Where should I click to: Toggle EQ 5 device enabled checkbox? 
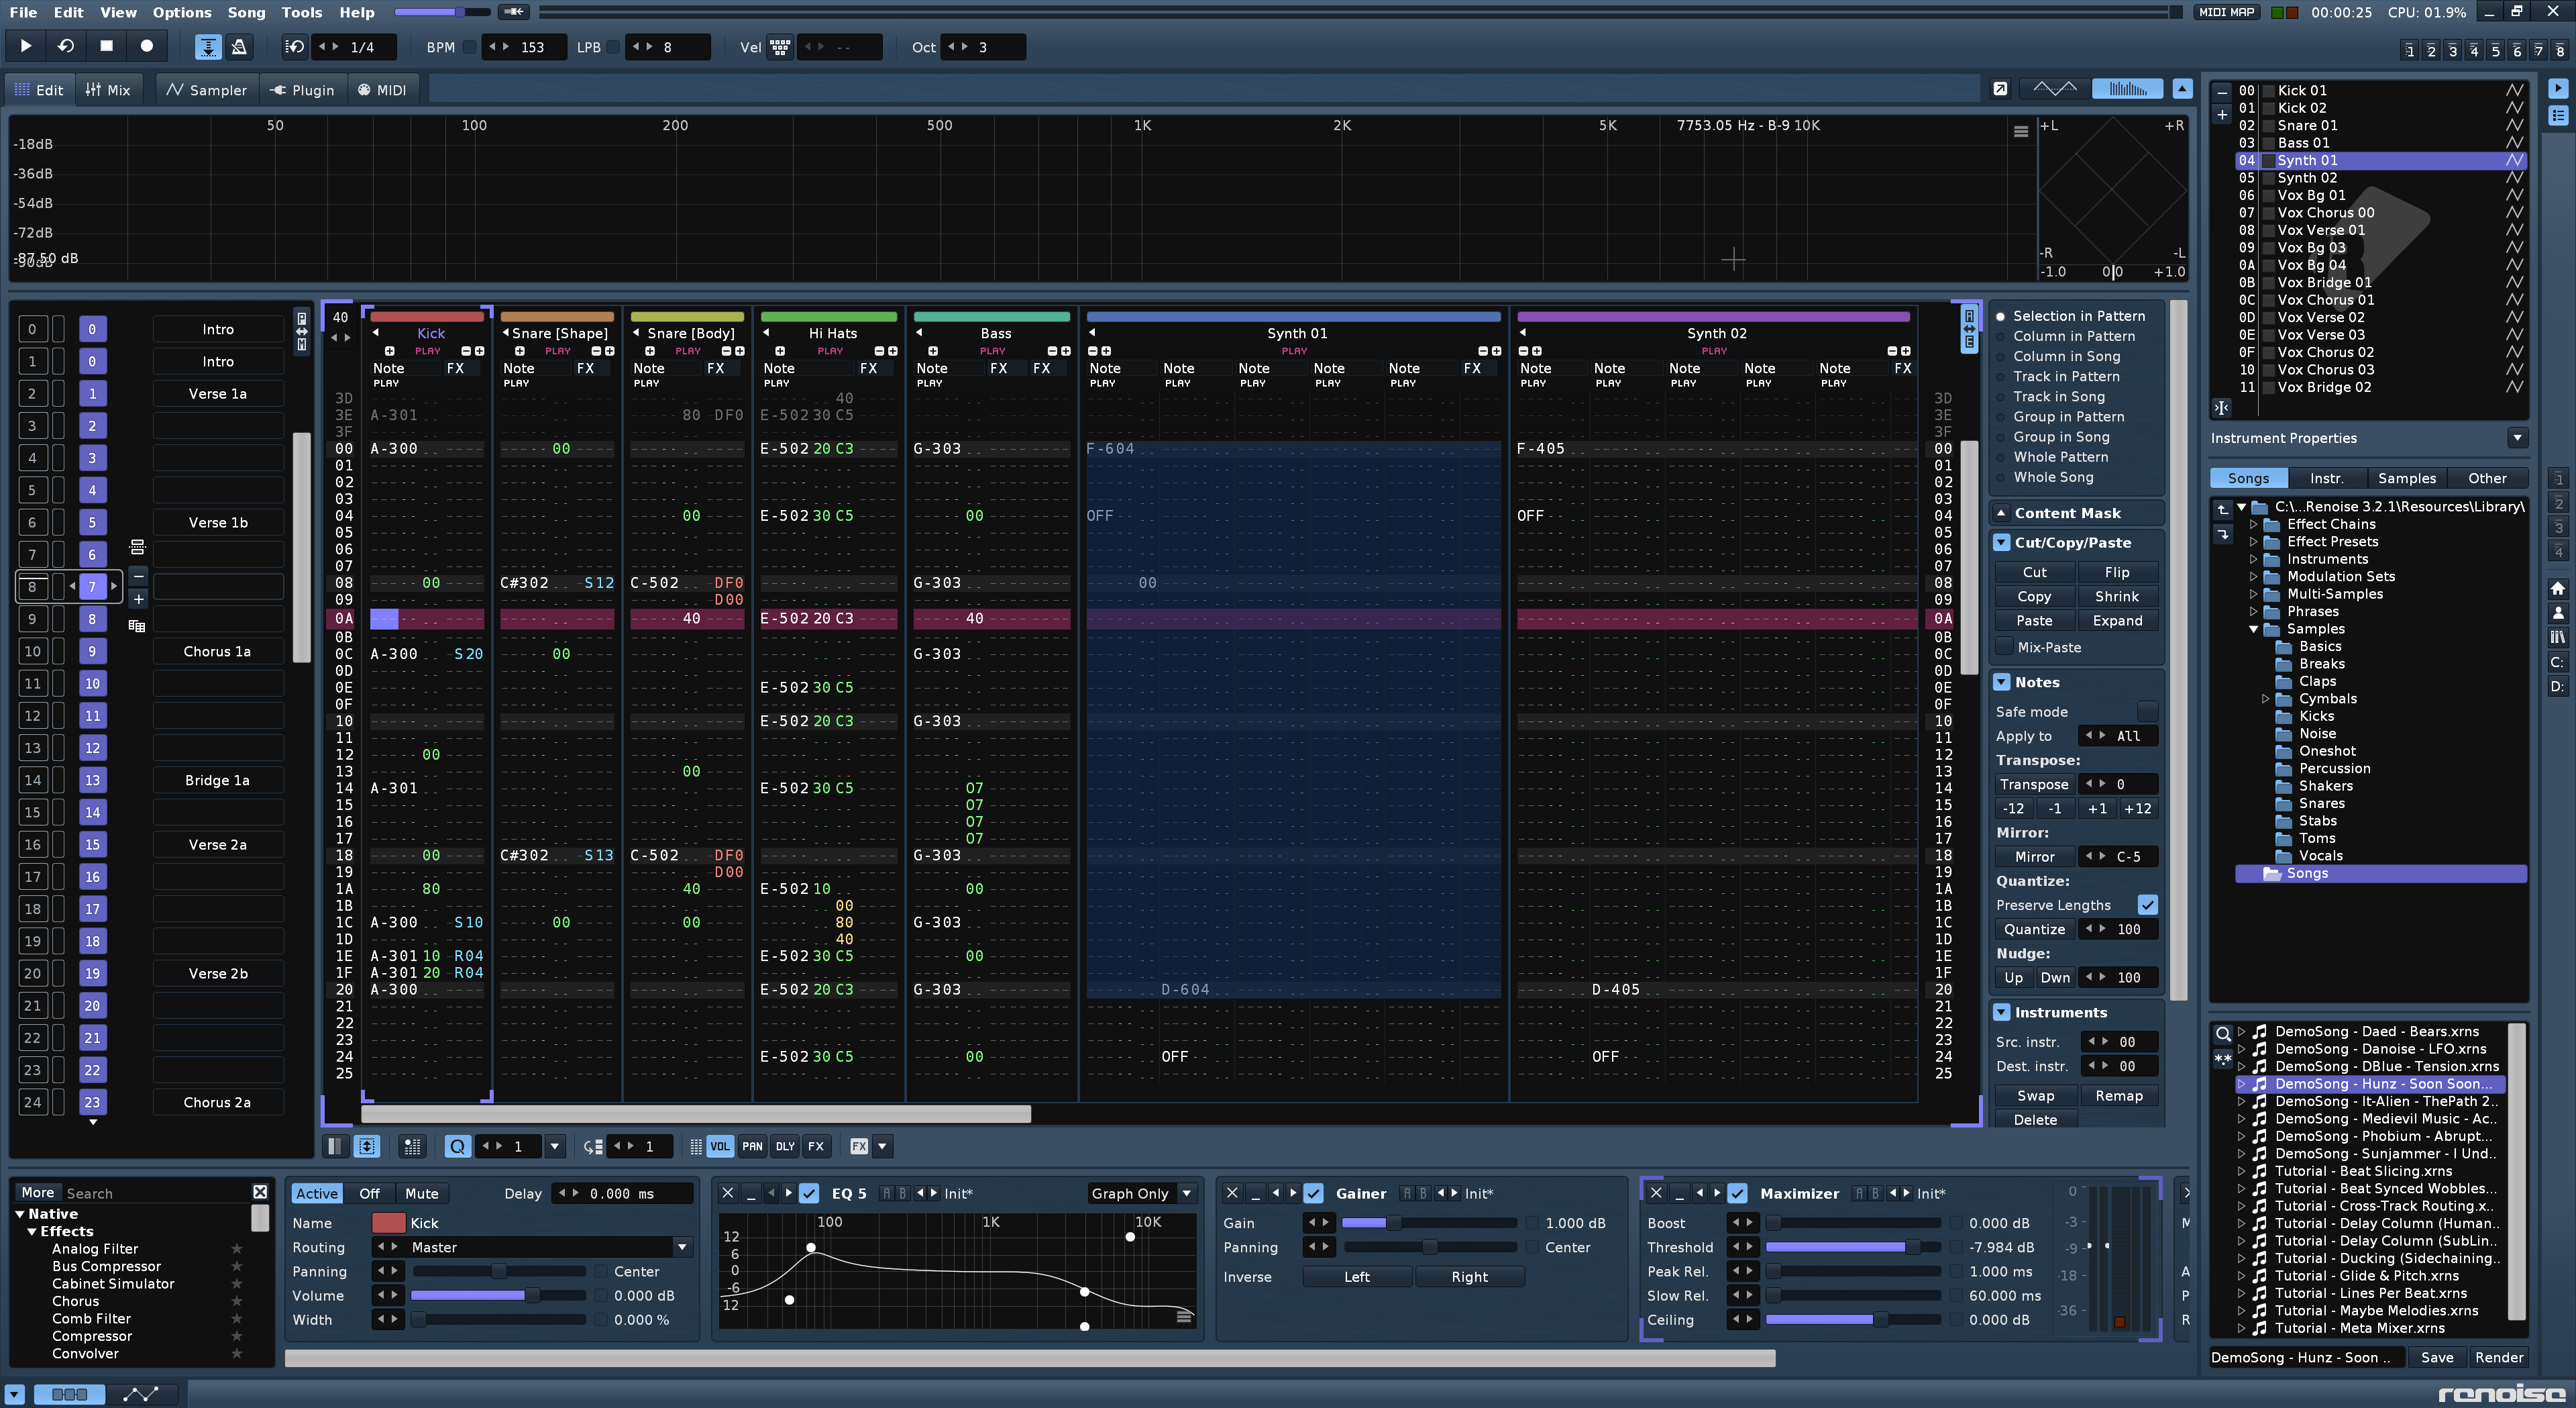[x=809, y=1194]
